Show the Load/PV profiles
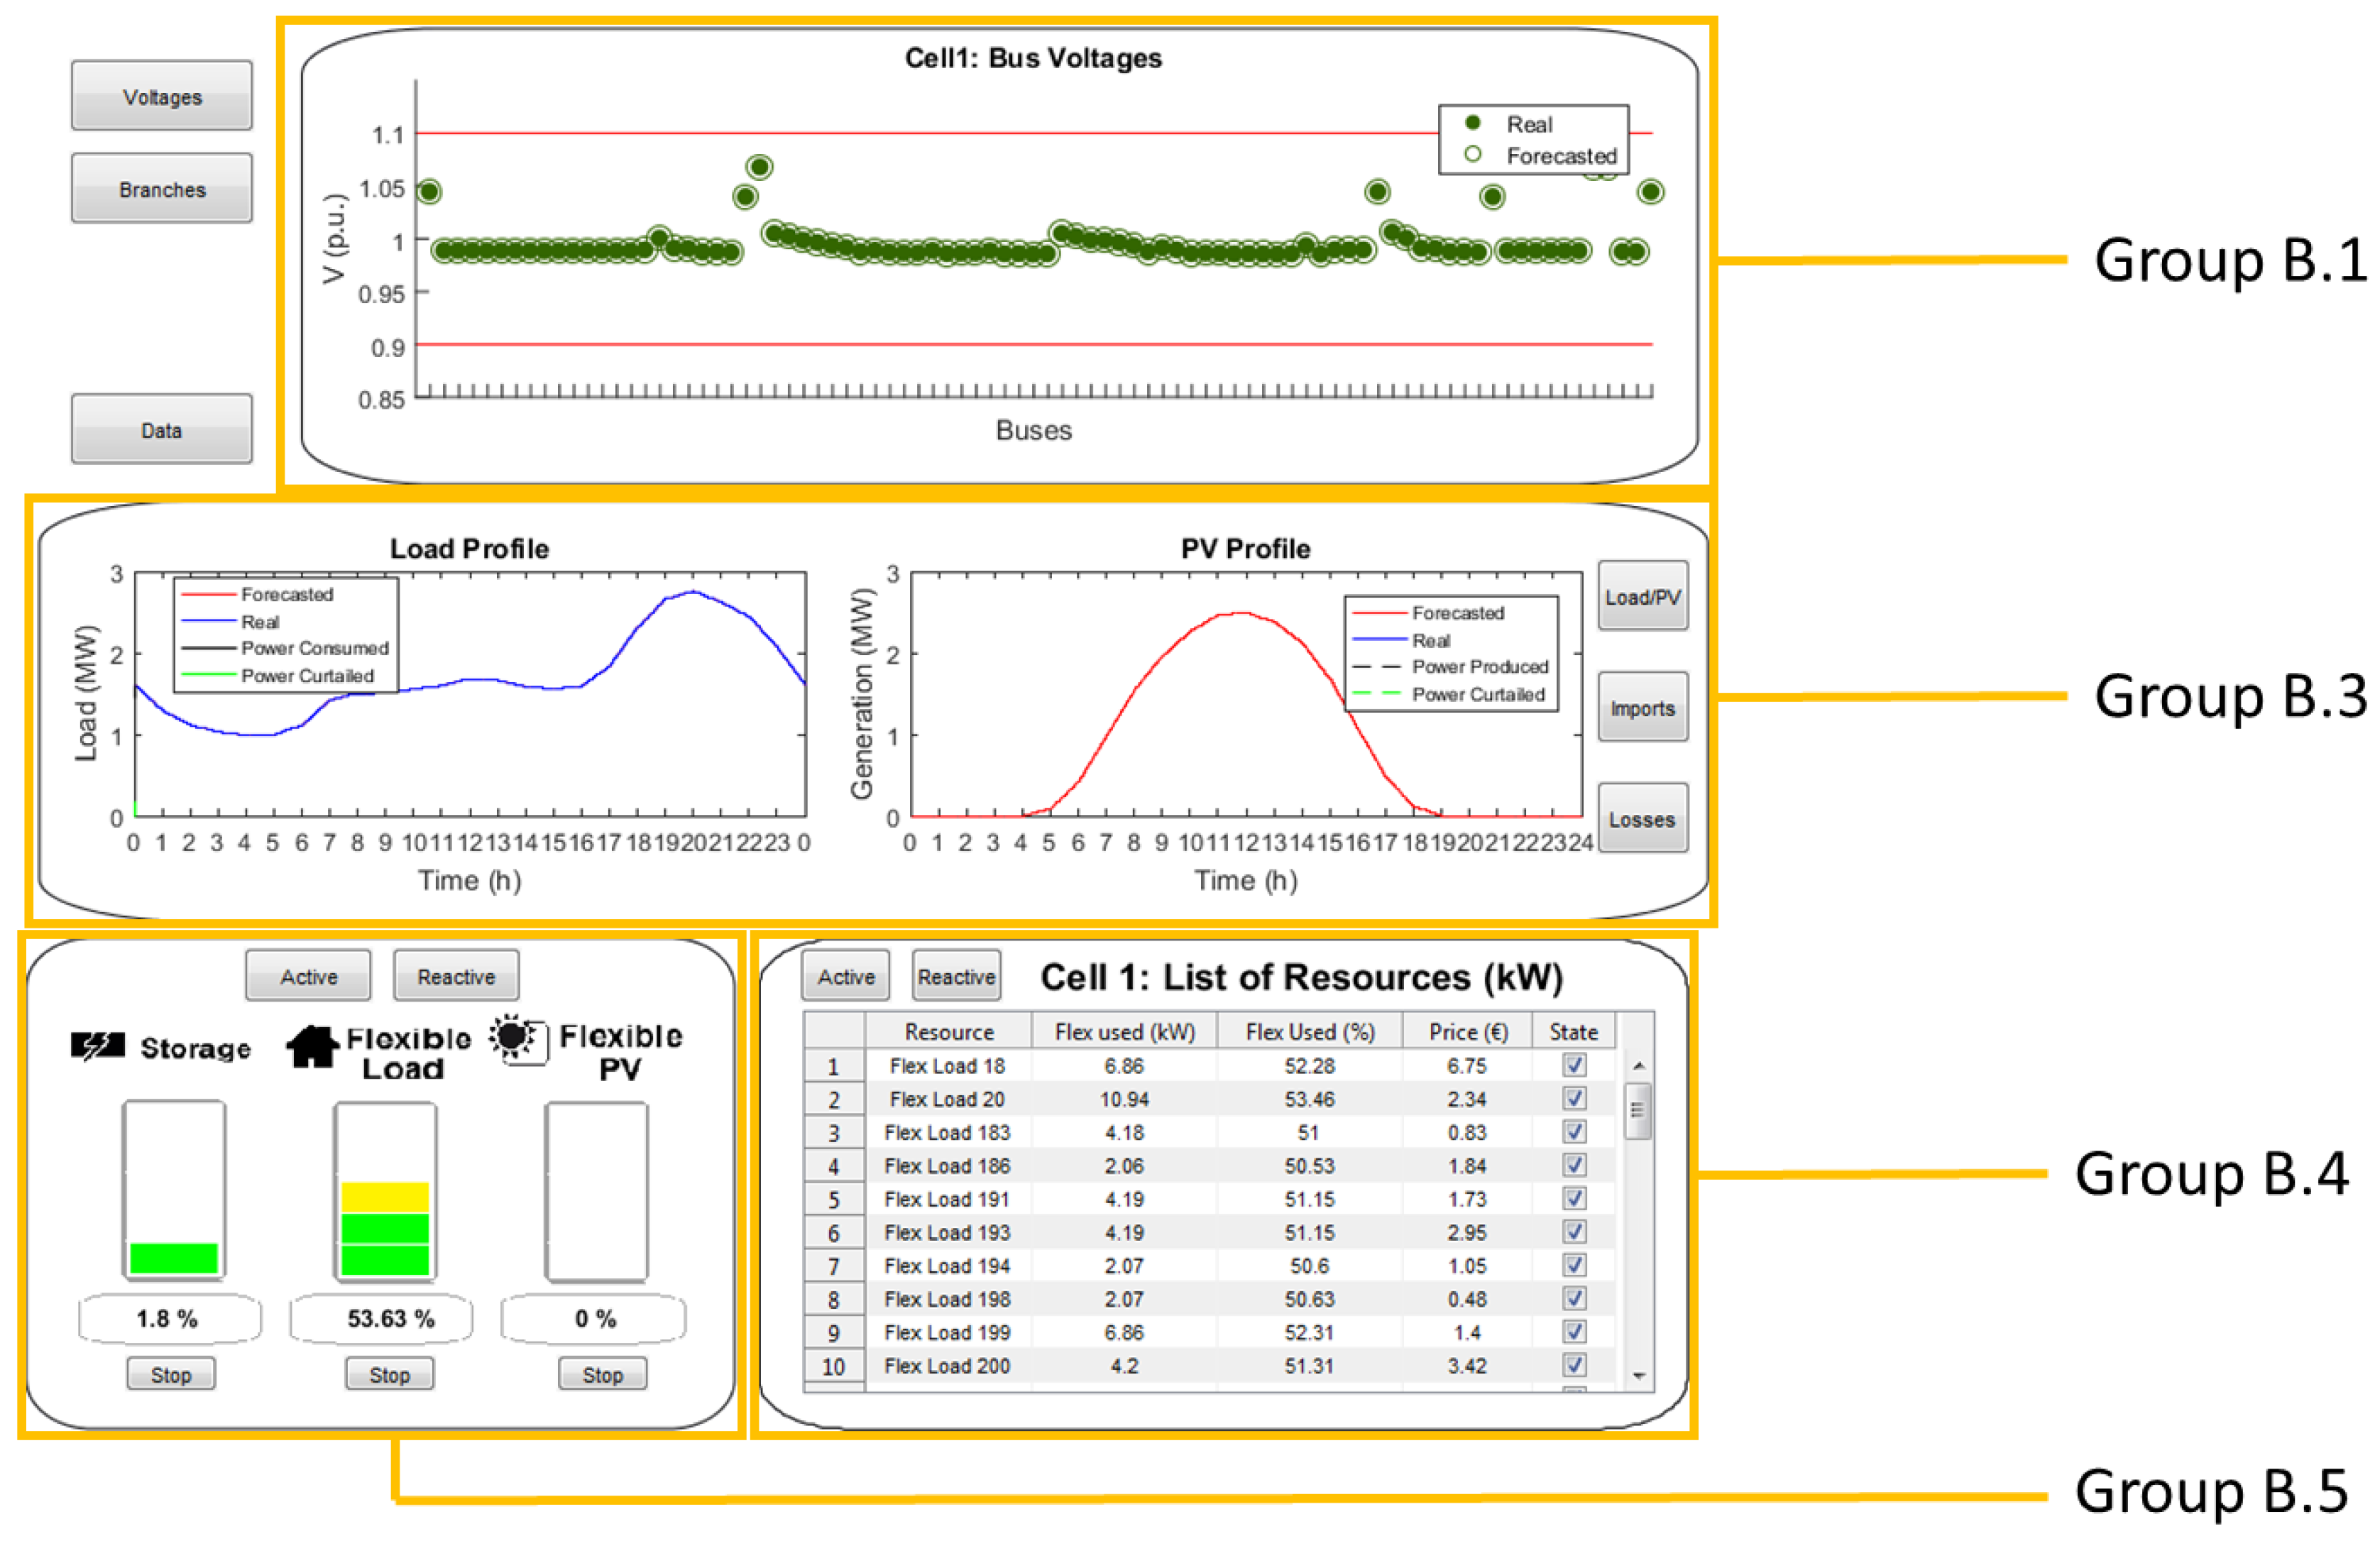This screenshot has width=2380, height=1541. (1642, 596)
